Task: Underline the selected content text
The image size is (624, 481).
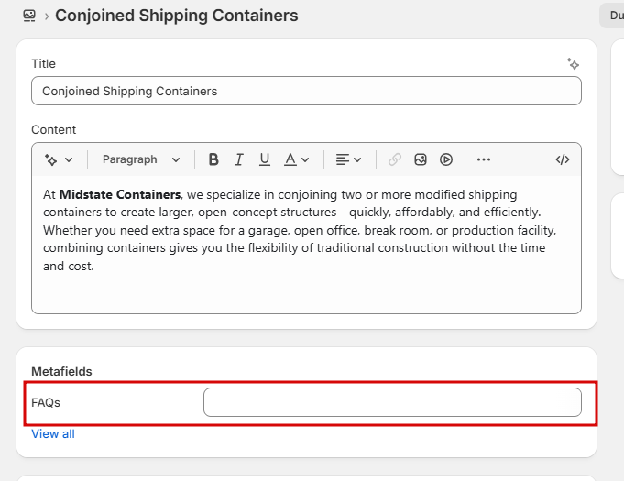Action: pyautogui.click(x=265, y=159)
